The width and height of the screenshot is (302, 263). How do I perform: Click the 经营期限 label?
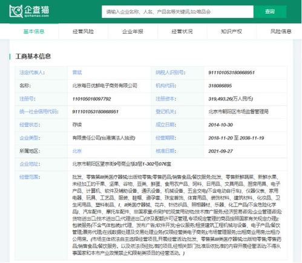click(166, 138)
